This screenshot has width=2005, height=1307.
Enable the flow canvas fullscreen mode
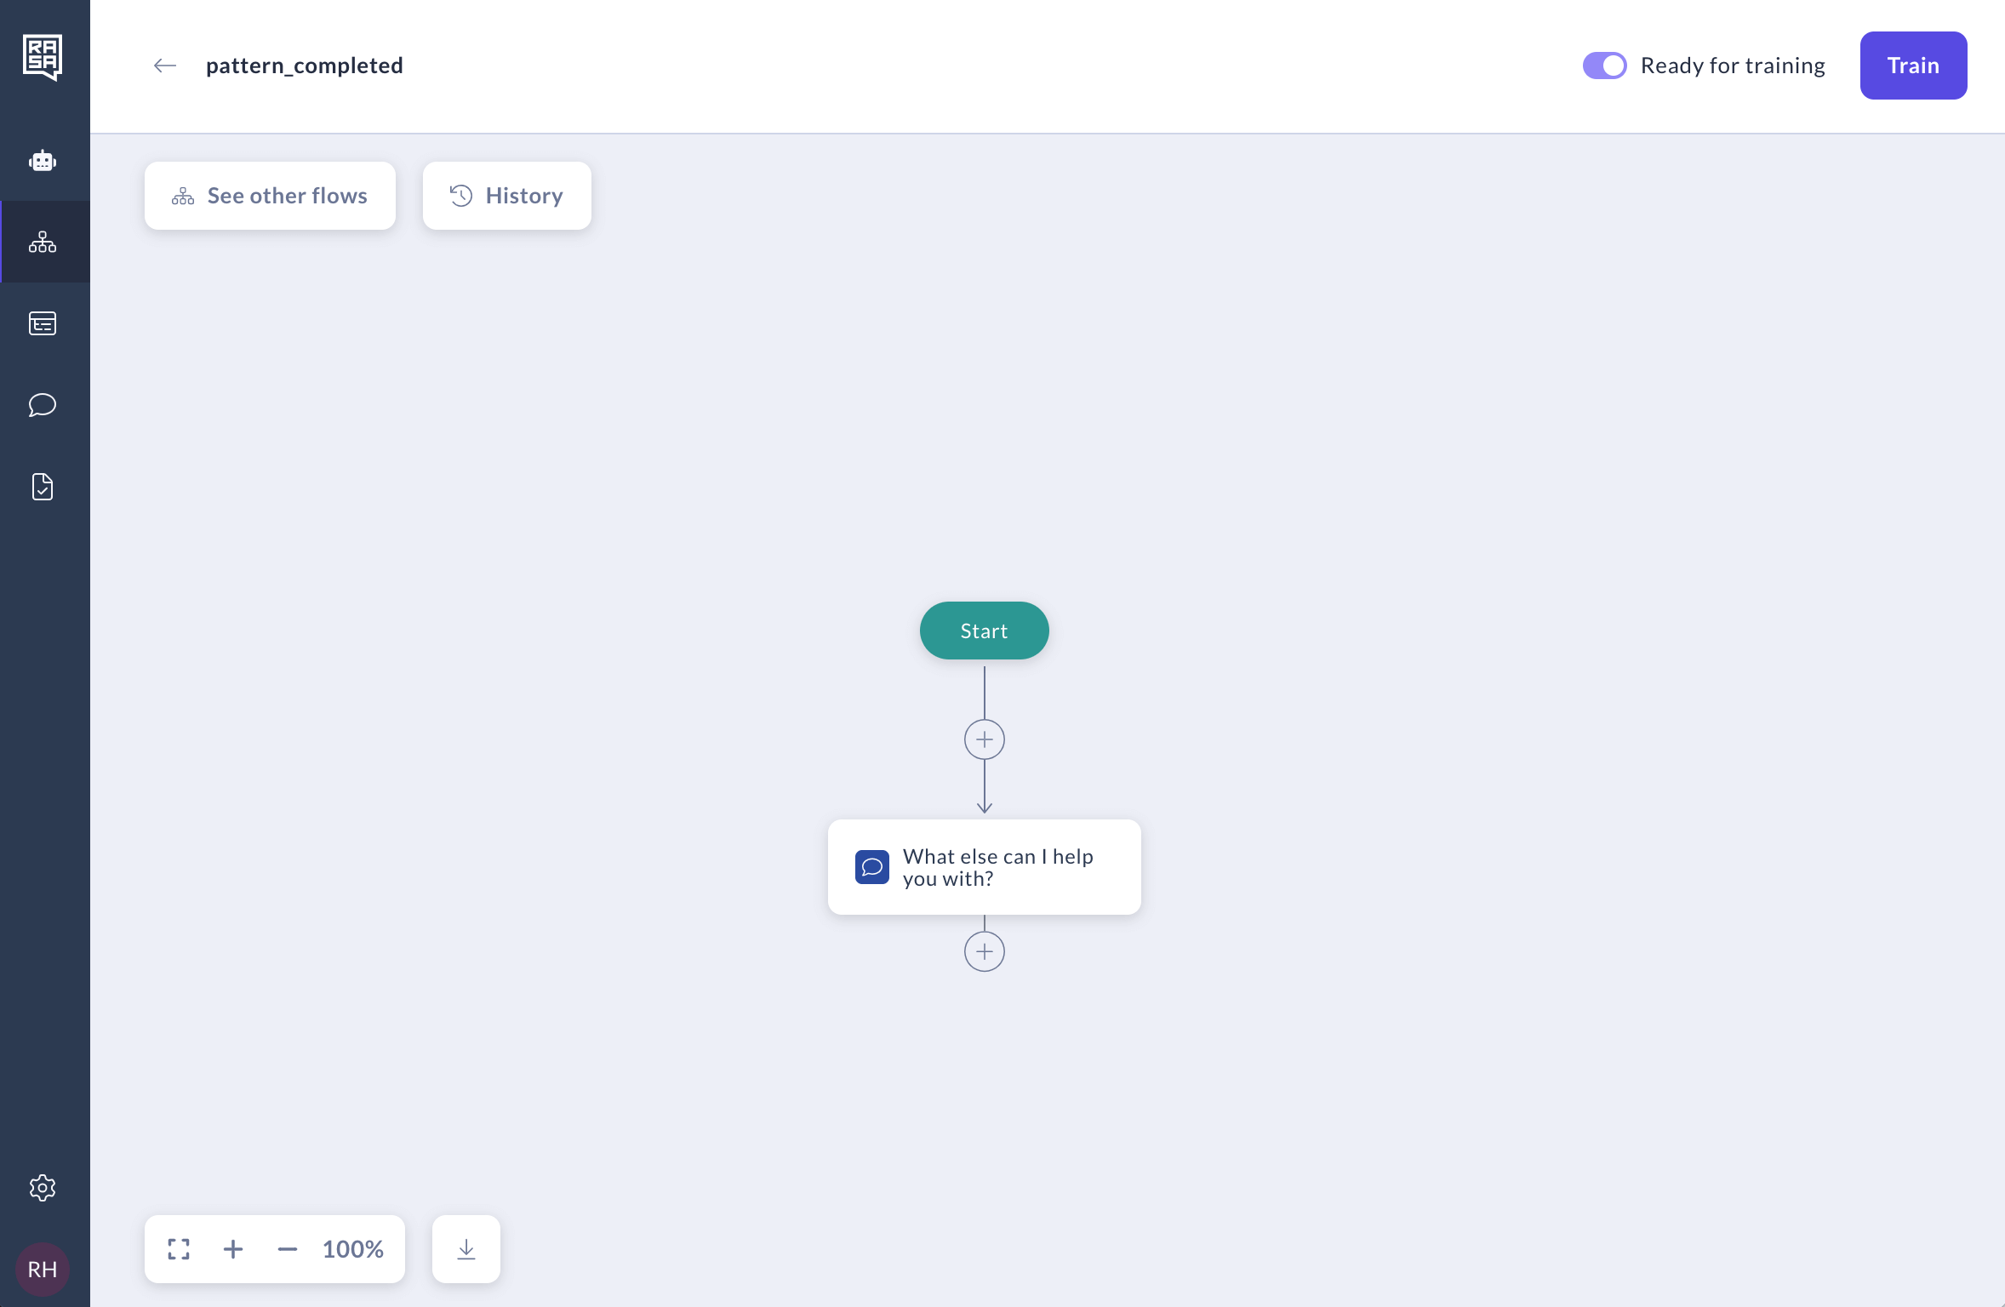coord(178,1248)
